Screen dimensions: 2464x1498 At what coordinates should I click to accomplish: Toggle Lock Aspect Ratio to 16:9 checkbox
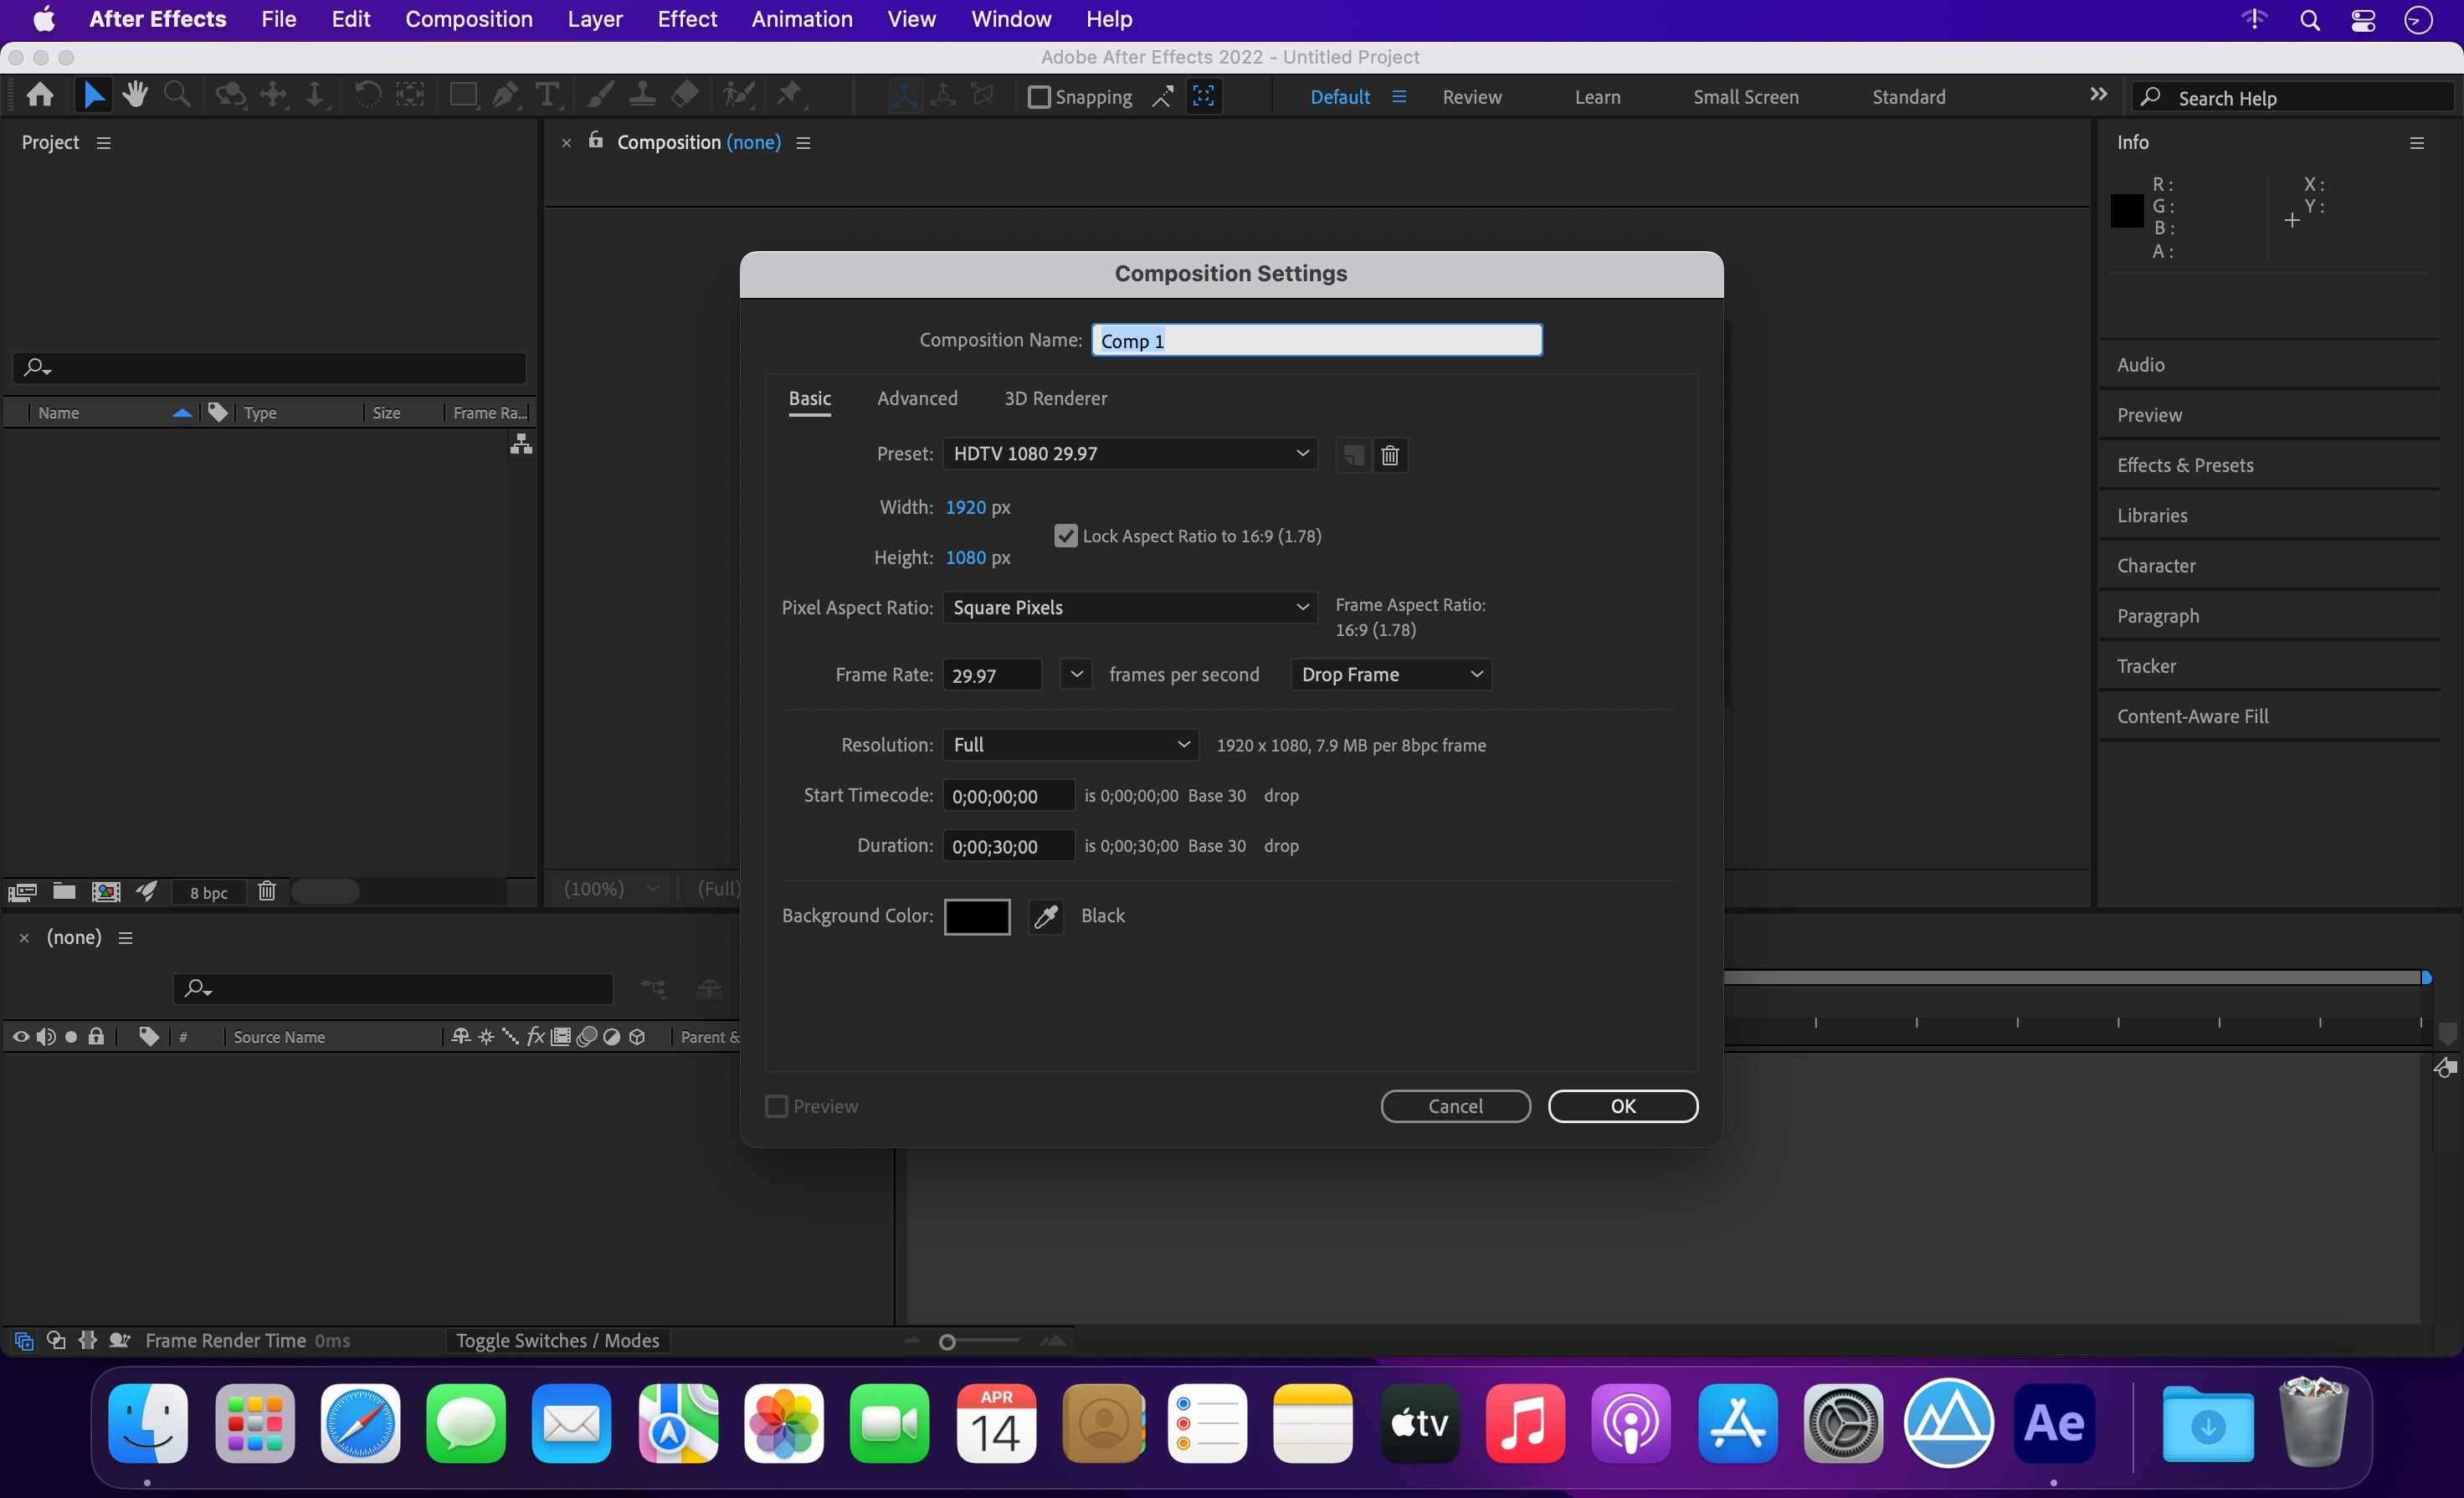(1061, 535)
